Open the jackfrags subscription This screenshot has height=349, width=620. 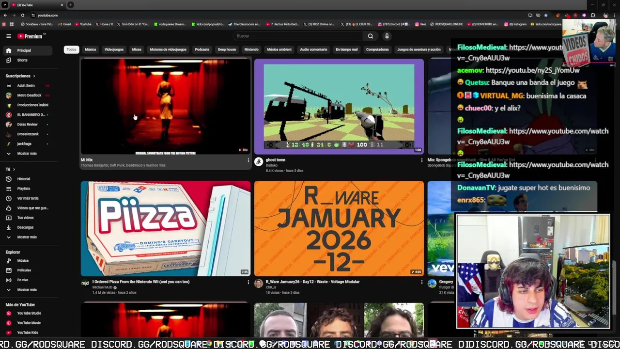tap(29, 144)
